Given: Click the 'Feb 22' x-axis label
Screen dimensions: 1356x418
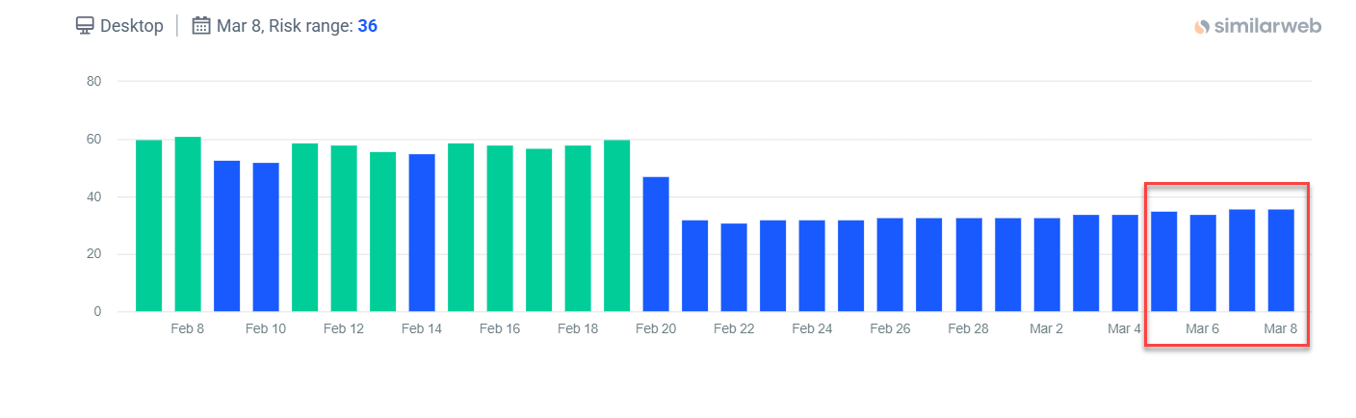Looking at the screenshot, I should click(734, 329).
